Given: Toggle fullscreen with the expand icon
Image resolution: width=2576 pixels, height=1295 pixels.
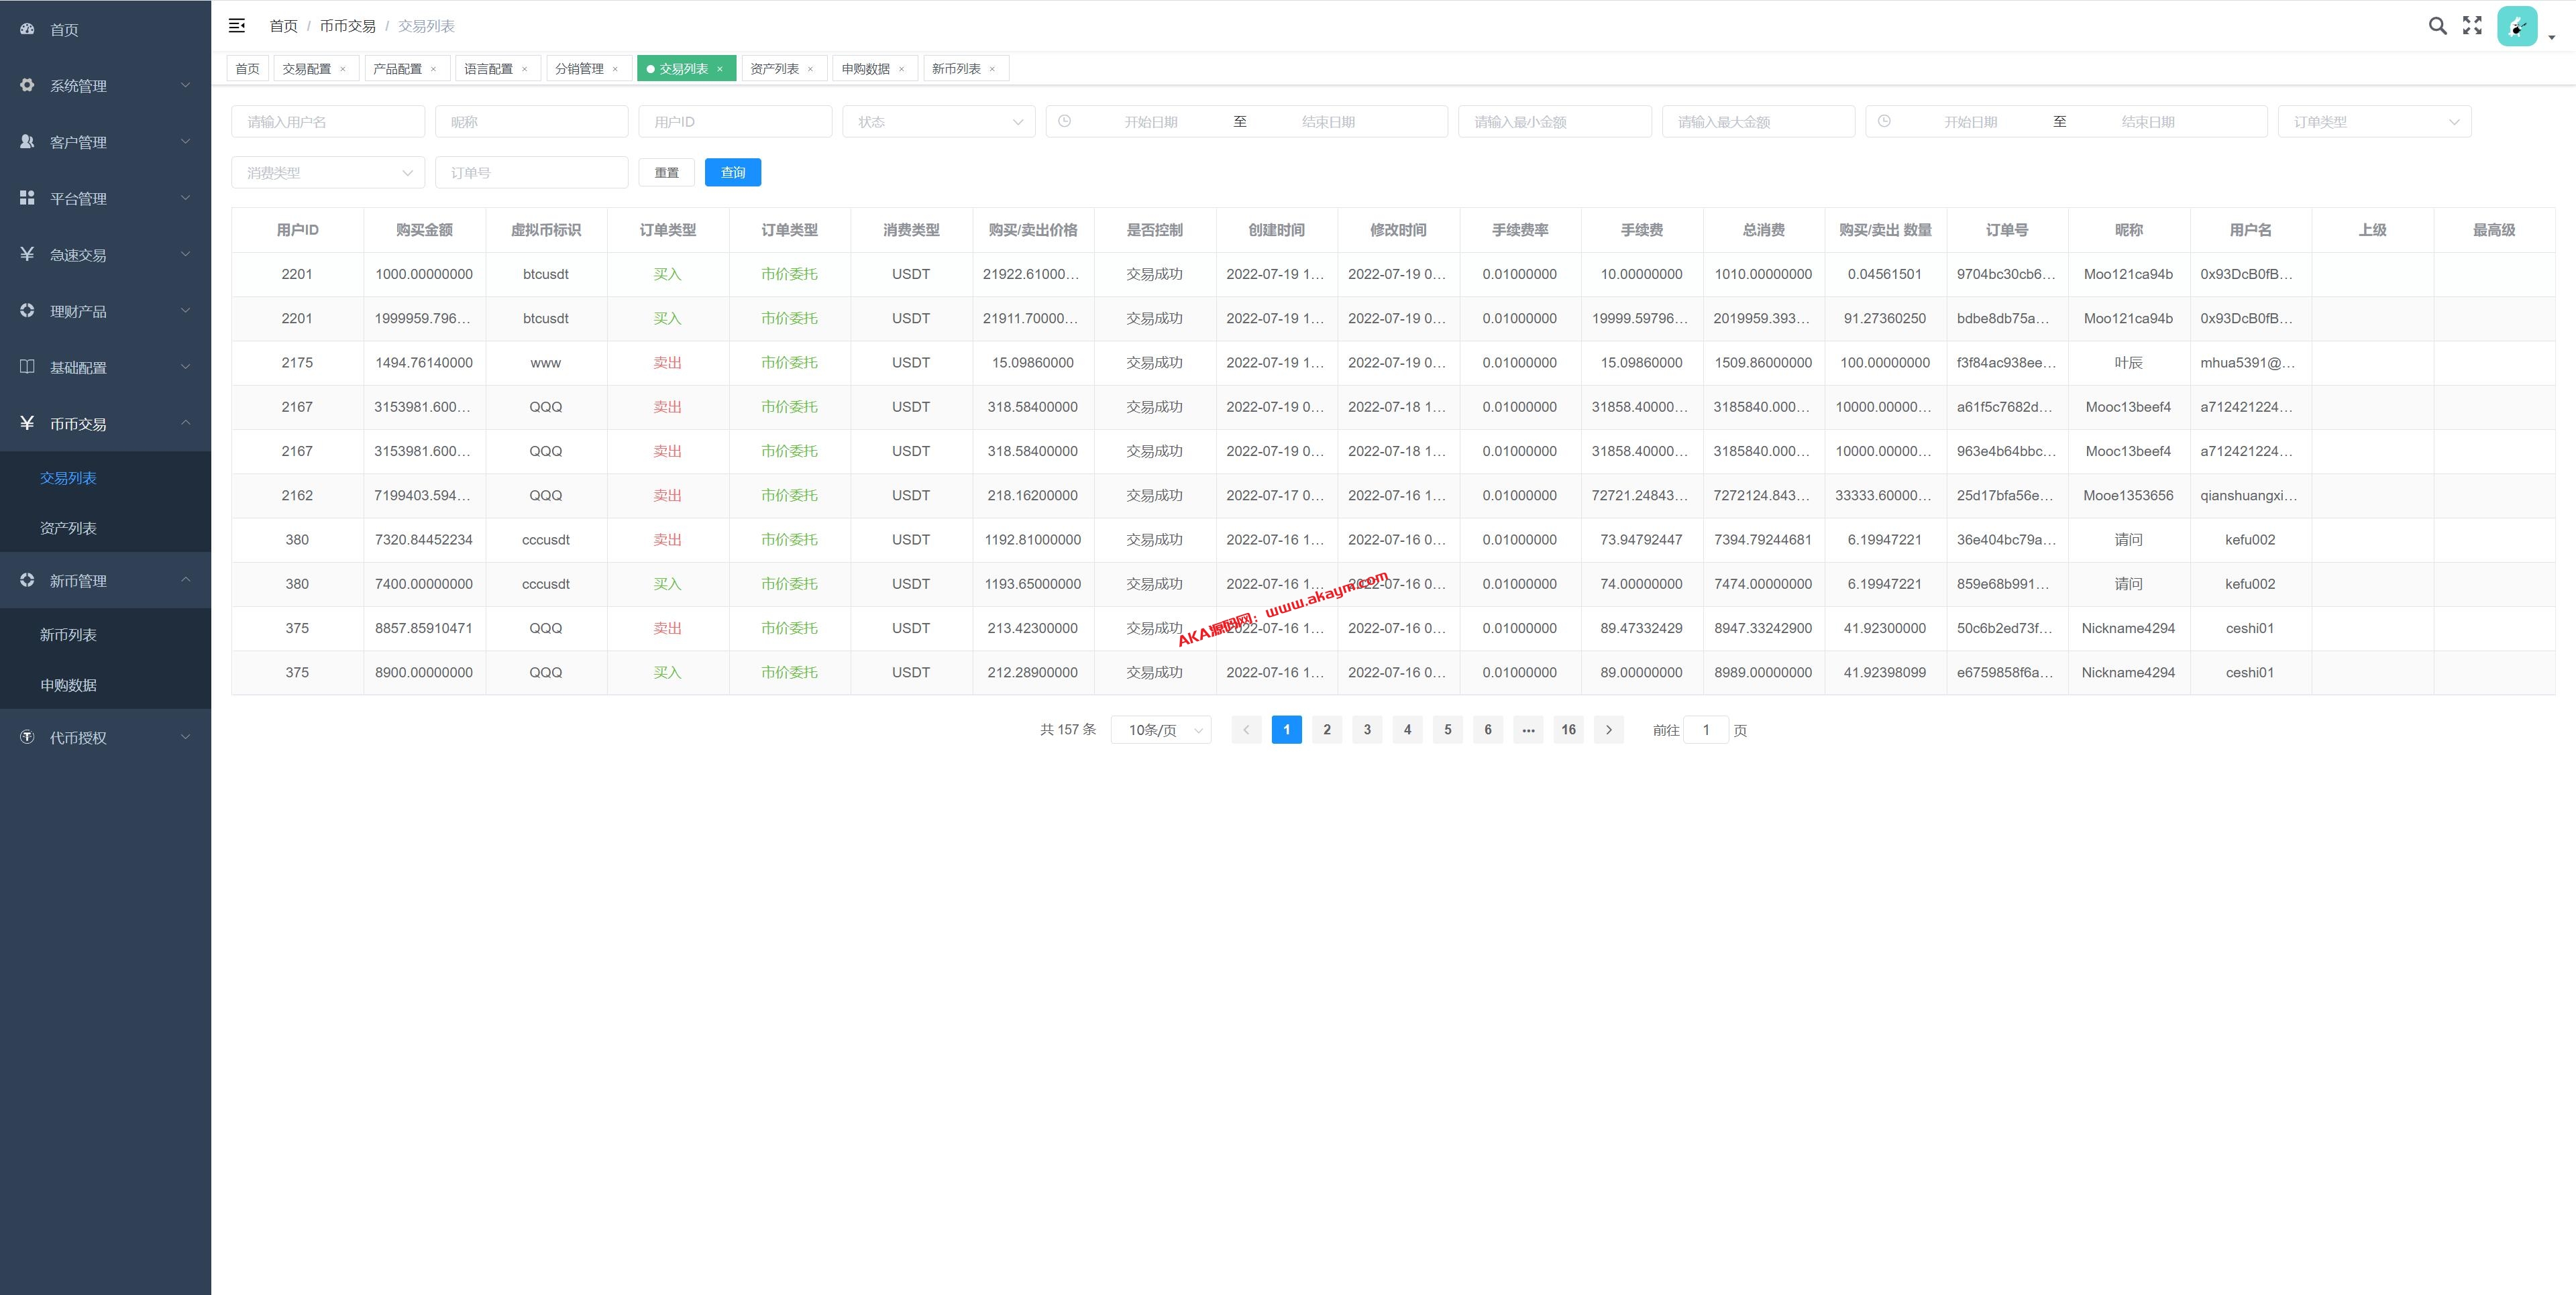Looking at the screenshot, I should click(x=2472, y=26).
